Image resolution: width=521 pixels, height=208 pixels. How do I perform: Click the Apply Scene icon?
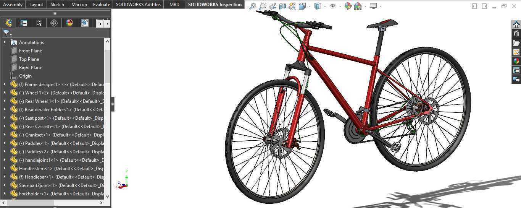[358, 6]
